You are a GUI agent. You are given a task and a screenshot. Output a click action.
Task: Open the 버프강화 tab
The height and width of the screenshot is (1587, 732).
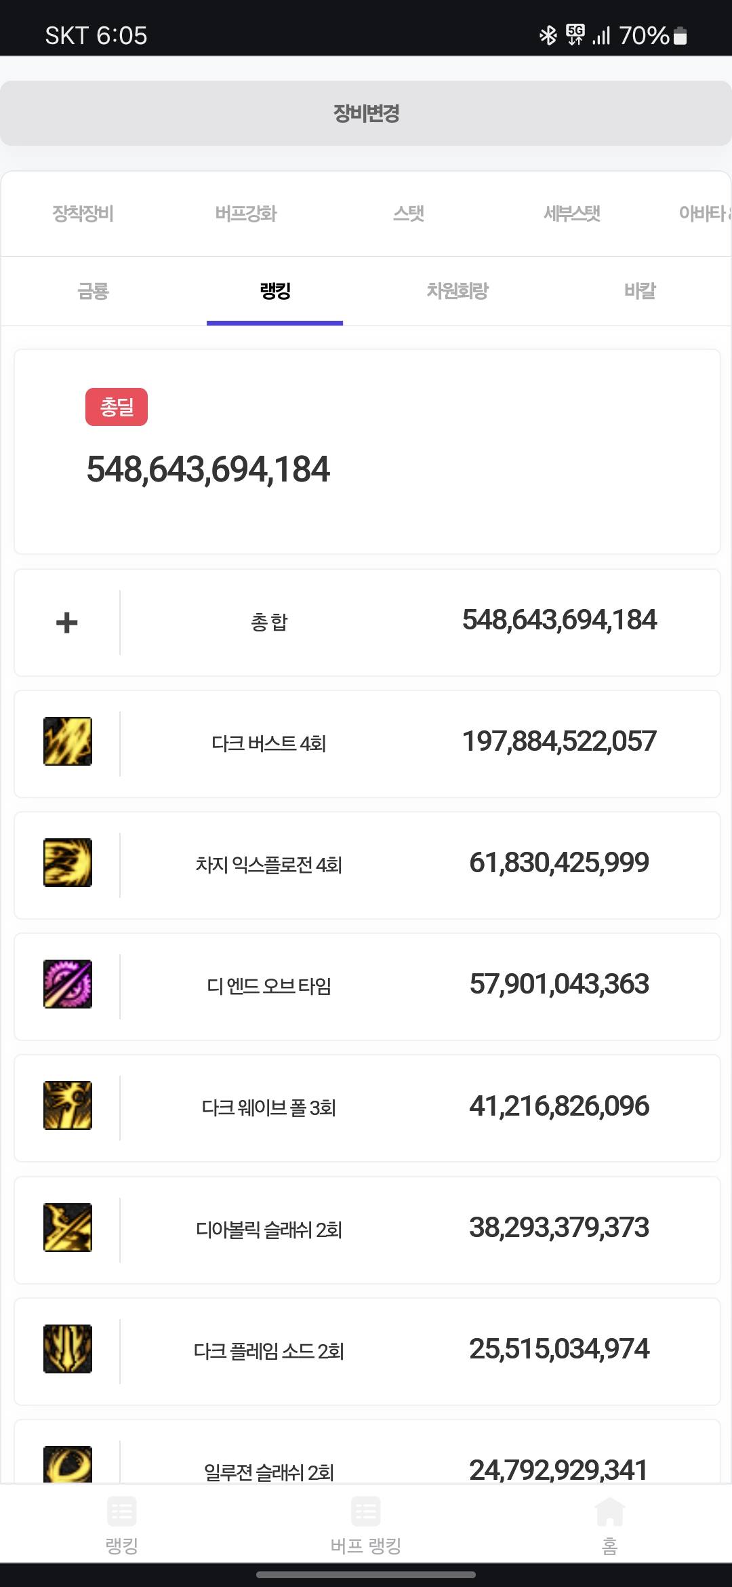pos(246,214)
